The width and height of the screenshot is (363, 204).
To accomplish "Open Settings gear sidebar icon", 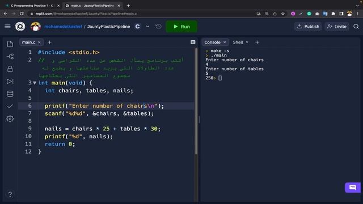I will click(x=10, y=119).
